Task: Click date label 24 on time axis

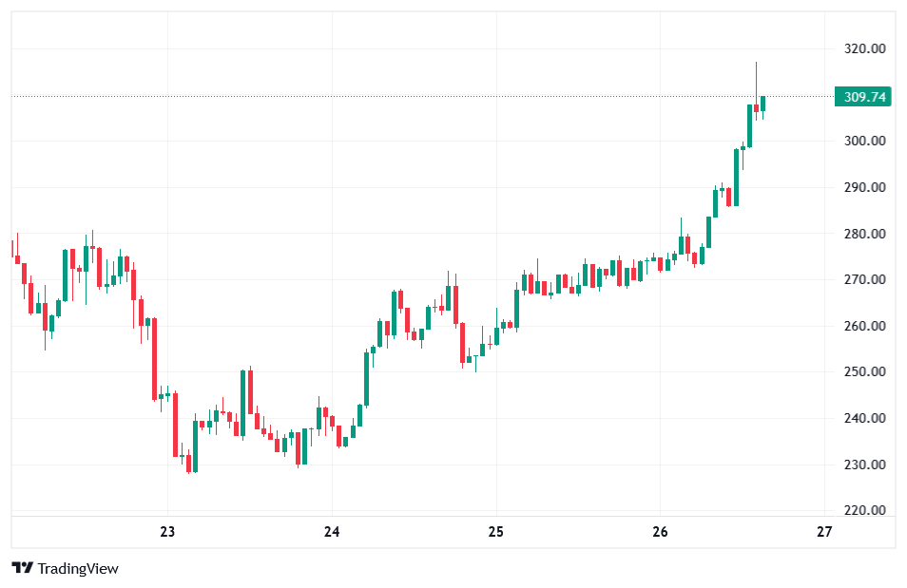Action: (332, 532)
